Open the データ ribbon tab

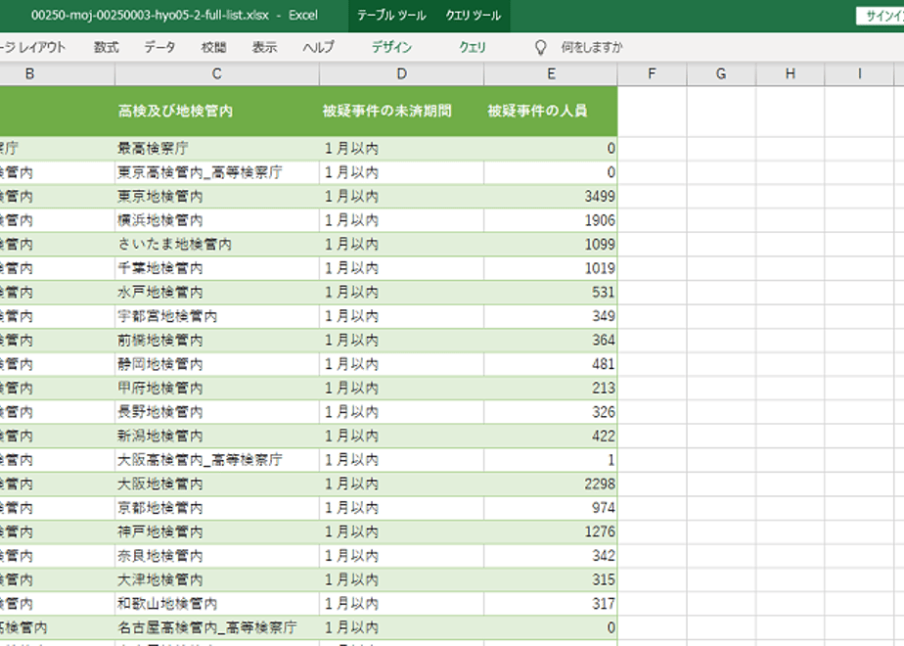(159, 47)
